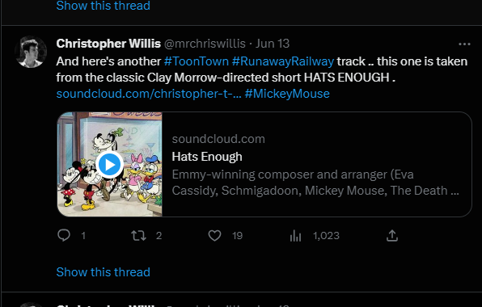
Task: Follow the soundcloud.com/christopher-t-... link
Action: pos(149,94)
